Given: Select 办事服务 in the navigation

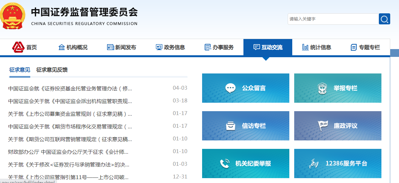Looking at the screenshot, I should pyautogui.click(x=223, y=47).
